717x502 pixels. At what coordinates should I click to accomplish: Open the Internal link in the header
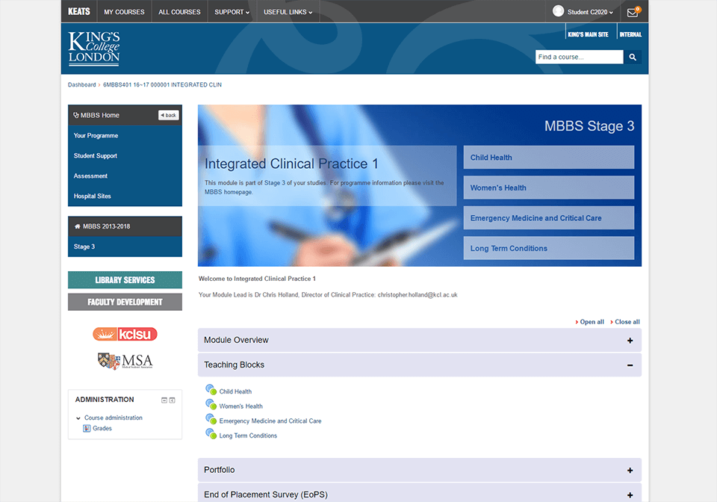(x=630, y=34)
